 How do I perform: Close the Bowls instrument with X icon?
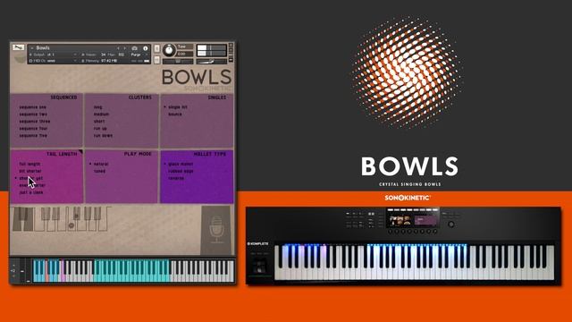point(231,46)
